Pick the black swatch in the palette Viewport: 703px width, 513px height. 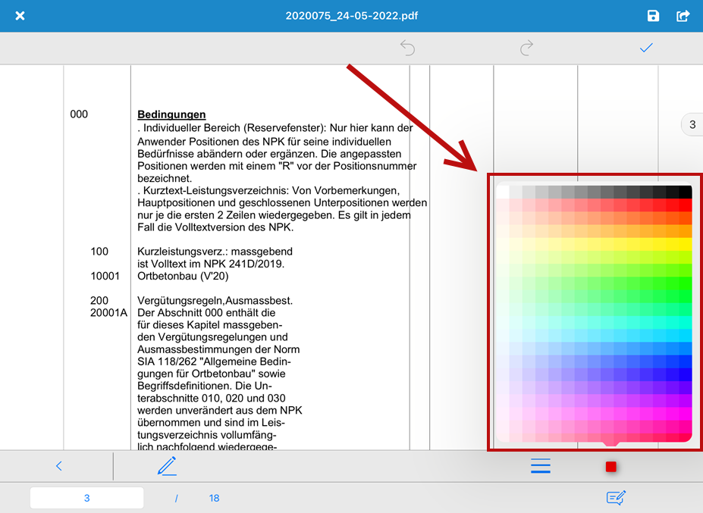pos(685,192)
